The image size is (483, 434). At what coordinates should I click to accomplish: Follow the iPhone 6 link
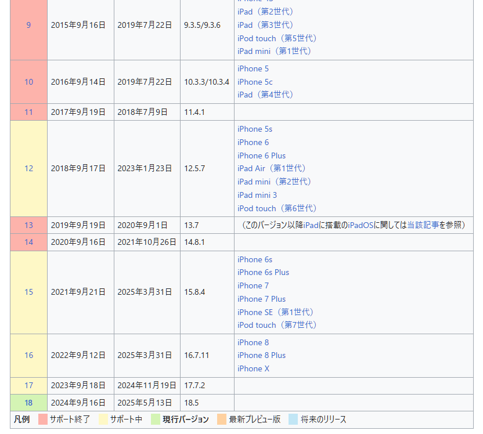point(253,143)
